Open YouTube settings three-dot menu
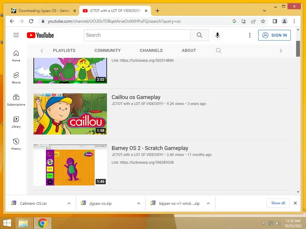 point(250,35)
